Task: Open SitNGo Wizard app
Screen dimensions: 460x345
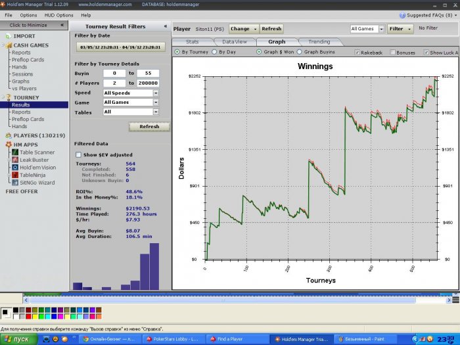Action: pos(36,183)
